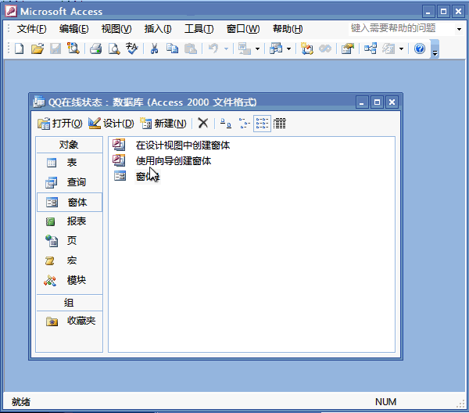Image resolution: width=469 pixels, height=413 pixels.
Task: Print using the printer icon
Action: (95, 48)
